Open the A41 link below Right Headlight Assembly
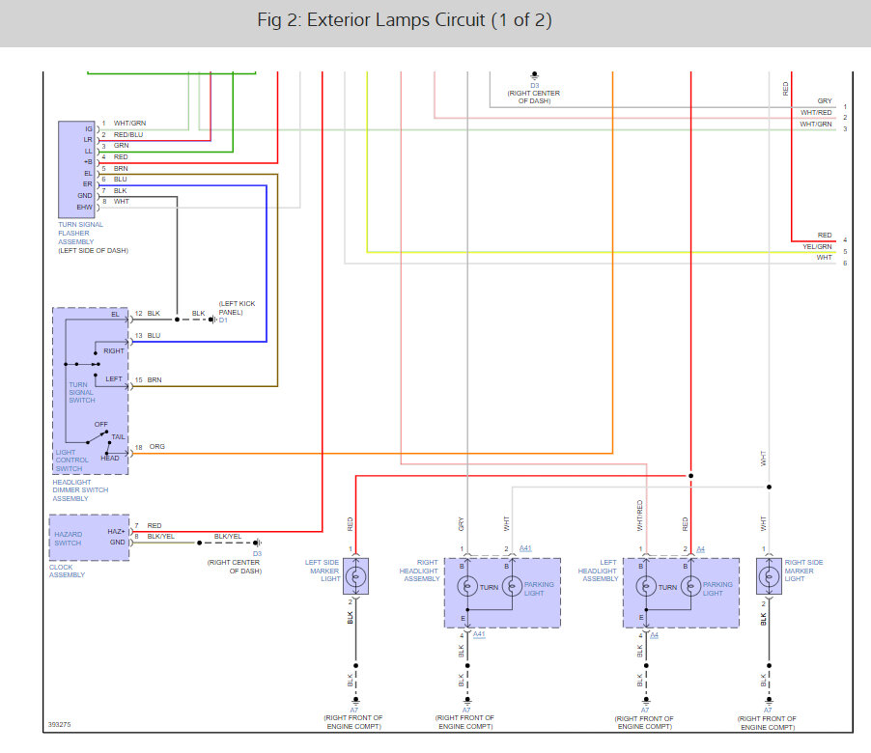This screenshot has width=871, height=753. [x=479, y=634]
